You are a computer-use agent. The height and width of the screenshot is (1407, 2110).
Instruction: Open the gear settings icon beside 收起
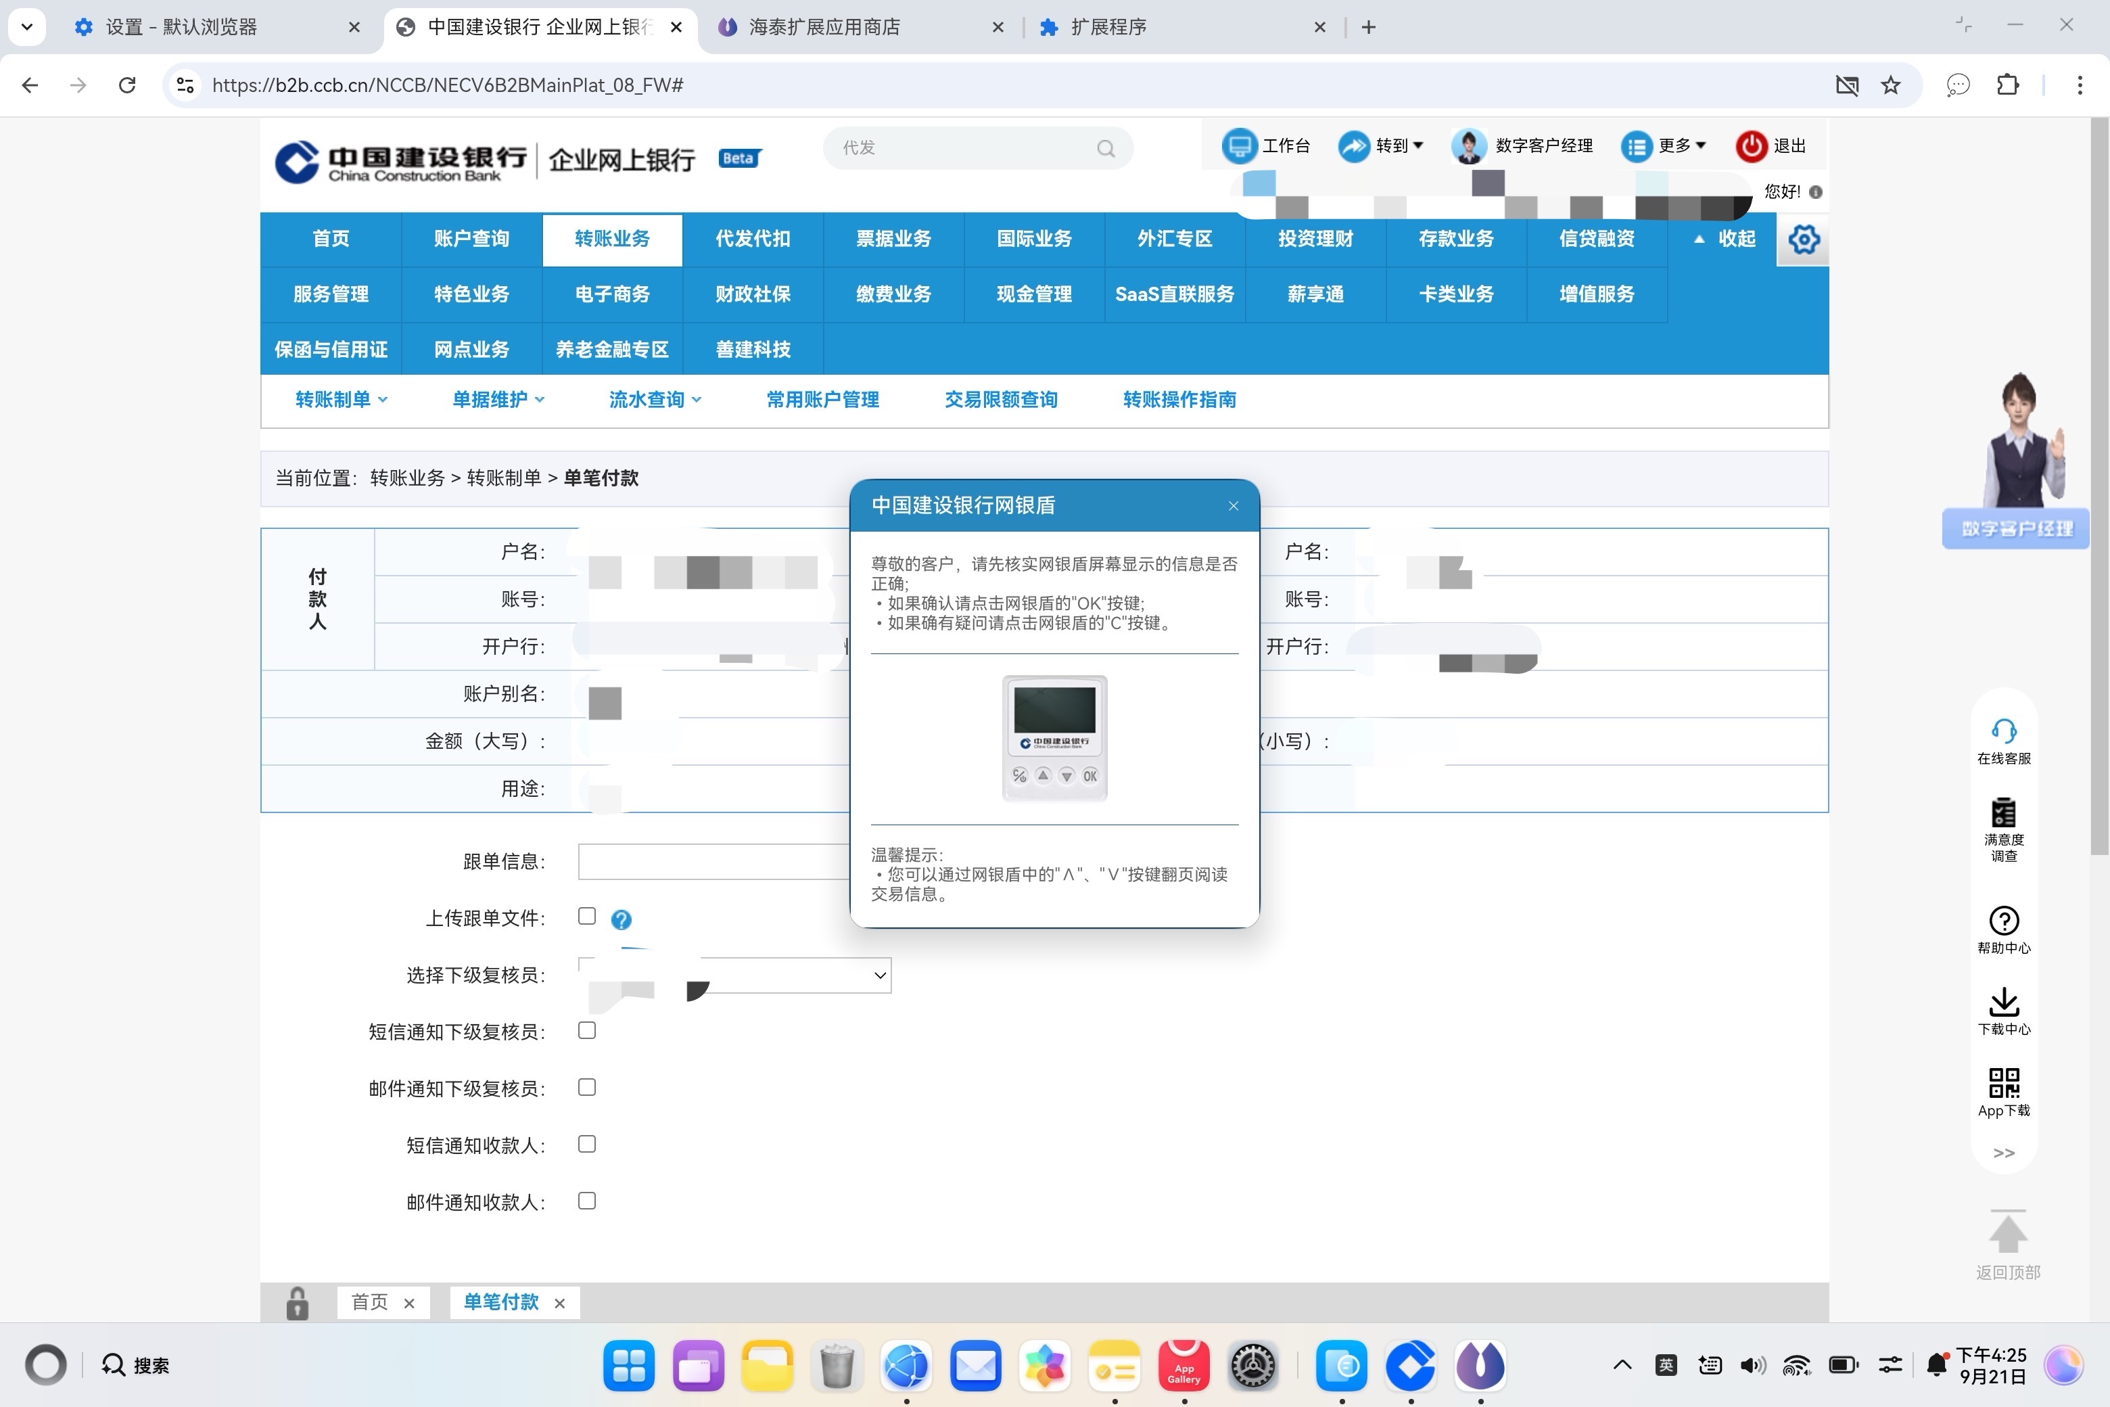[x=1803, y=239]
